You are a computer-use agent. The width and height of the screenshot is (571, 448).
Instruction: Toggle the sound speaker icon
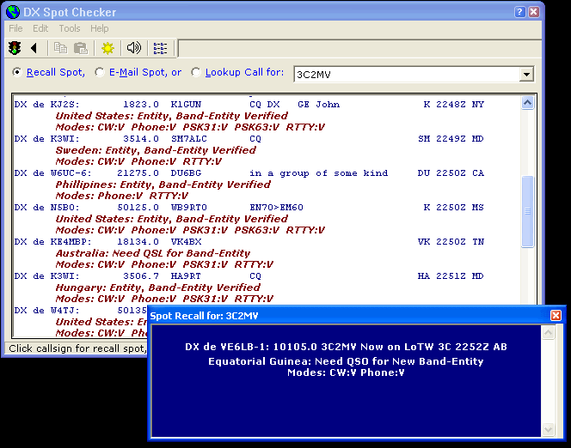133,48
